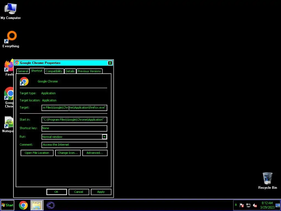Expand the Run dropdown arrow
281x211 pixels.
pos(105,137)
